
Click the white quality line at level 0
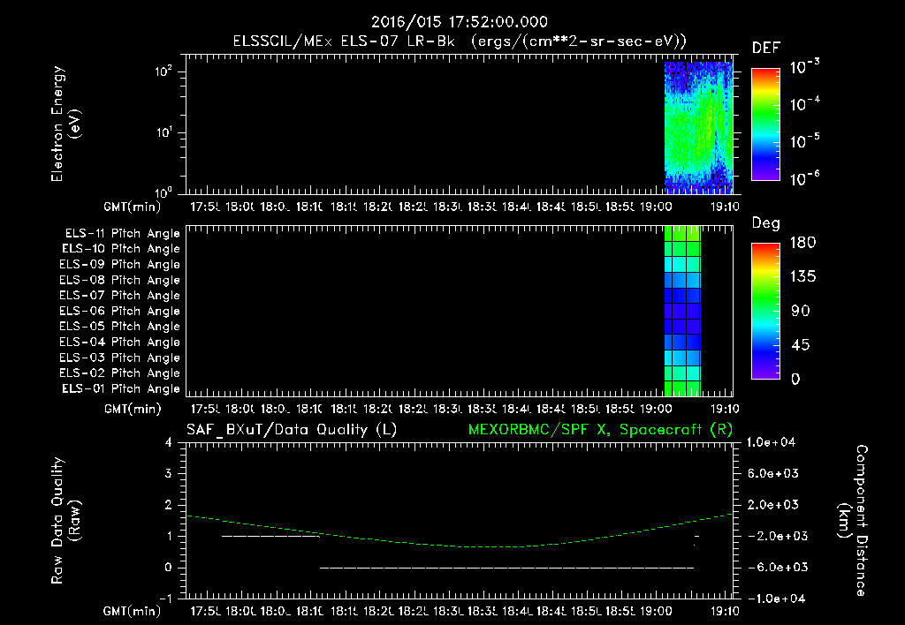(506, 568)
